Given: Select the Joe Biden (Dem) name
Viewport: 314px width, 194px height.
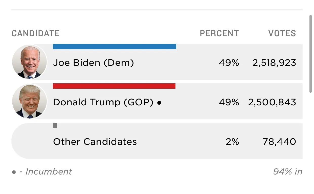Looking at the screenshot, I should (93, 63).
